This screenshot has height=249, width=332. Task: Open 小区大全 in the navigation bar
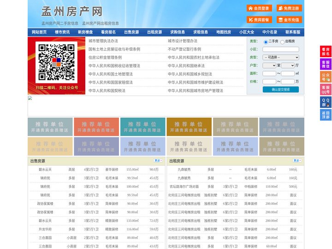tap(247, 32)
